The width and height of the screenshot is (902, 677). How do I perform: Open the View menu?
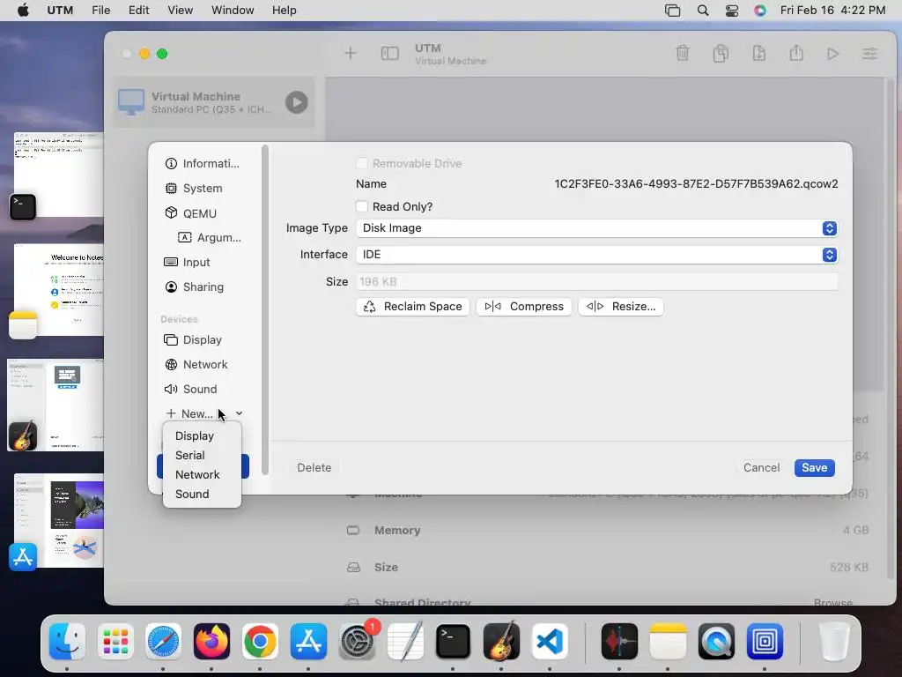coord(180,11)
